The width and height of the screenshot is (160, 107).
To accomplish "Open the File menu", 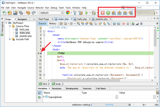I will click(2, 8).
